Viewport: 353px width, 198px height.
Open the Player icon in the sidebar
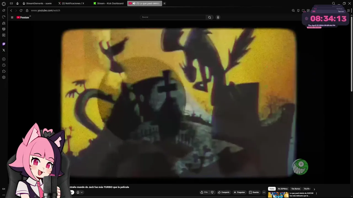(x=4, y=59)
